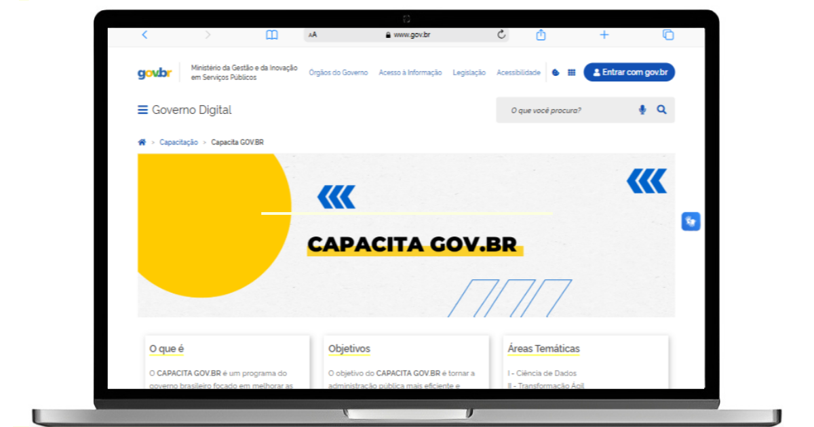
Task: Click Entrar com gov.br button
Action: 629,73
